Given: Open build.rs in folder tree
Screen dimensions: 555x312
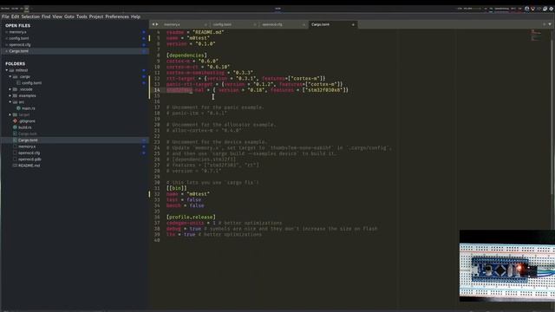Looking at the screenshot, I should click(x=25, y=127).
